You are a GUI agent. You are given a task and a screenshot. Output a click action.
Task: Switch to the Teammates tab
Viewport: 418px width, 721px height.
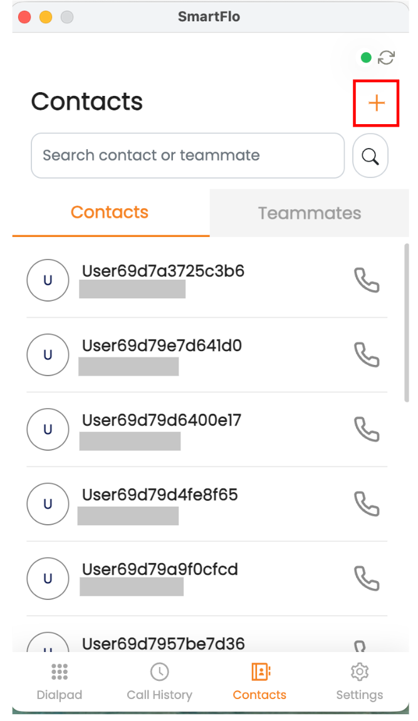[309, 213]
